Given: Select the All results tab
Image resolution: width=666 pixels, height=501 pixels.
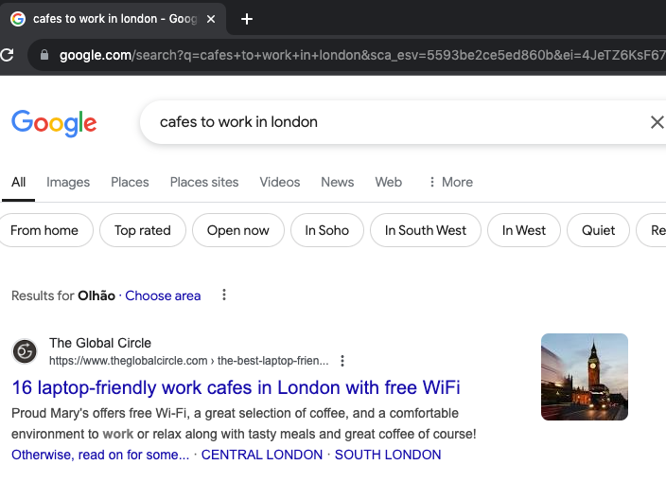Looking at the screenshot, I should (x=18, y=182).
